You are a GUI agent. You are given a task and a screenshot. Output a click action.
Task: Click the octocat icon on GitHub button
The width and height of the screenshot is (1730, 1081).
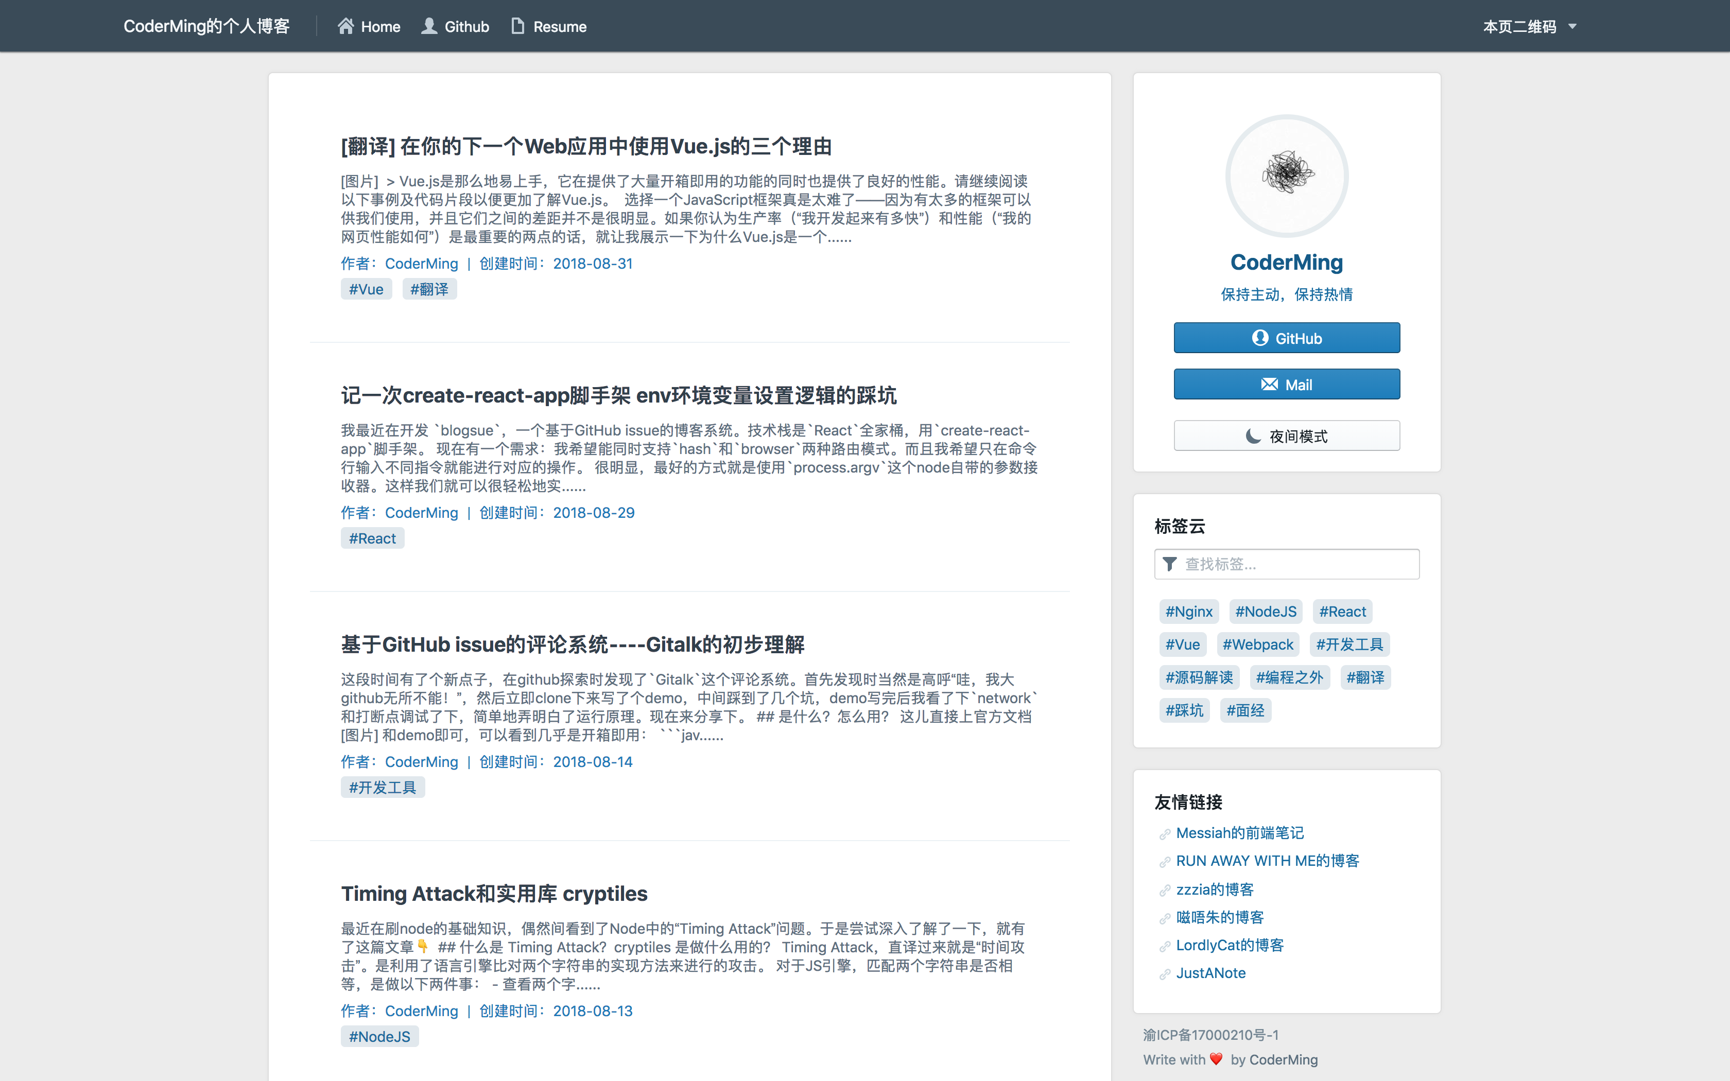tap(1259, 338)
